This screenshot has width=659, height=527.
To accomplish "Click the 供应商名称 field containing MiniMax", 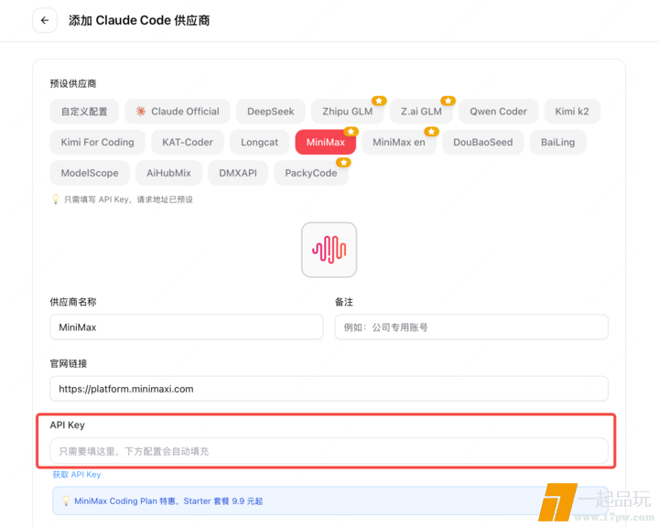I will tap(186, 327).
